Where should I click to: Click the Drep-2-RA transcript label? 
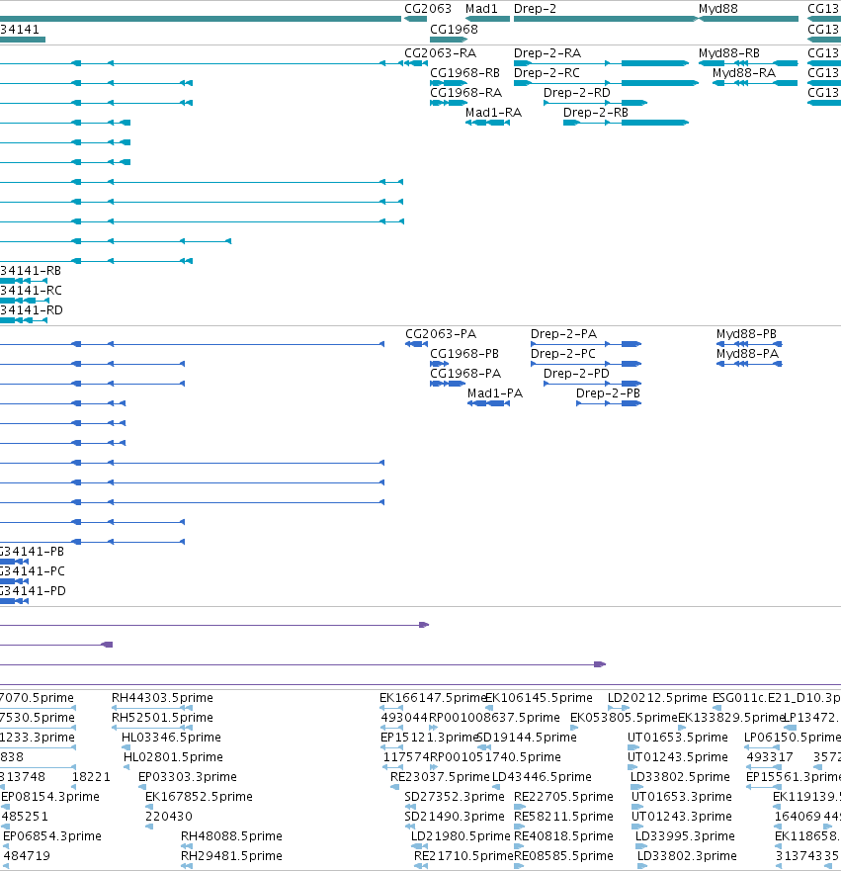pyautogui.click(x=547, y=53)
